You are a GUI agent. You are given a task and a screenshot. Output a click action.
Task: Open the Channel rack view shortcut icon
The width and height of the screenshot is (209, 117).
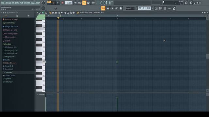coord(165,8)
